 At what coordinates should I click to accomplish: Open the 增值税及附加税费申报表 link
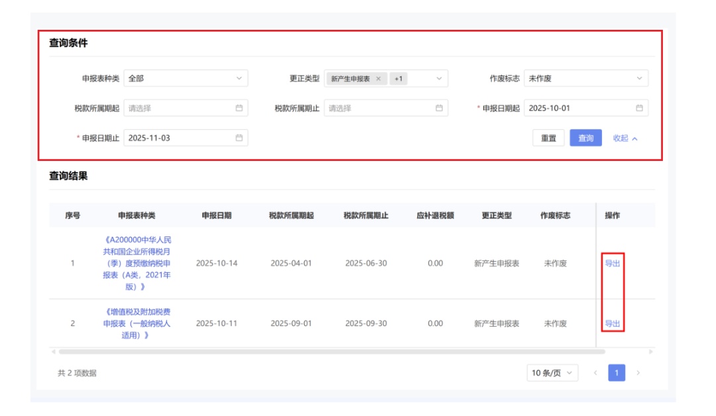click(x=137, y=323)
